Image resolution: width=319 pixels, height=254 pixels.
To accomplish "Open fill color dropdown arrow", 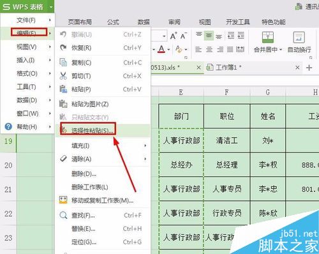I will click(186, 50).
